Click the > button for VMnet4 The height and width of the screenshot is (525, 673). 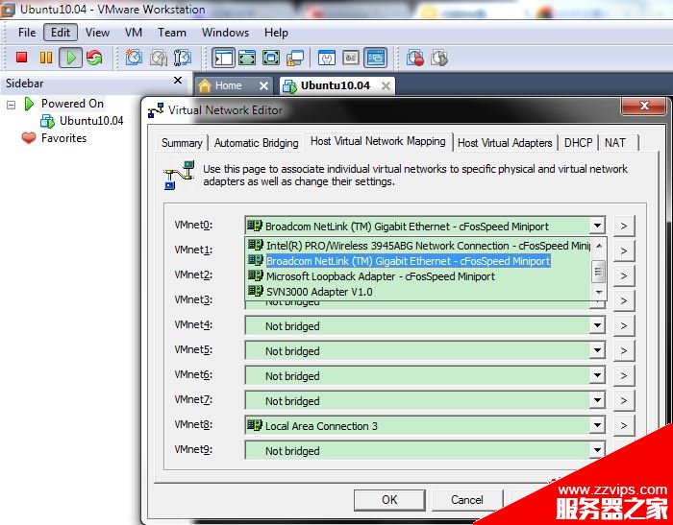pos(624,326)
